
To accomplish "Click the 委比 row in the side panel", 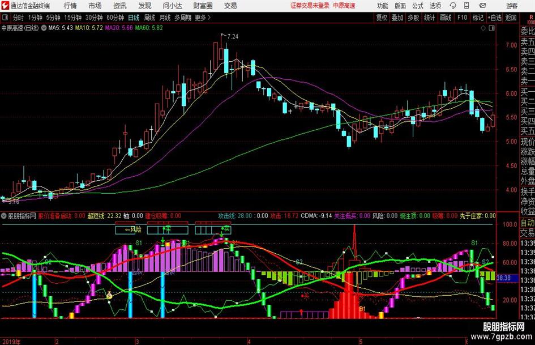I will [528, 31].
